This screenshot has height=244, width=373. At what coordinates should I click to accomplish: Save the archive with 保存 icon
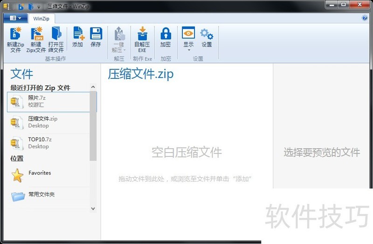point(96,33)
